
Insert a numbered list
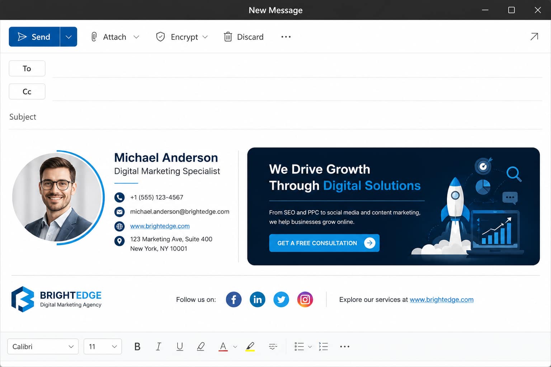coord(323,347)
